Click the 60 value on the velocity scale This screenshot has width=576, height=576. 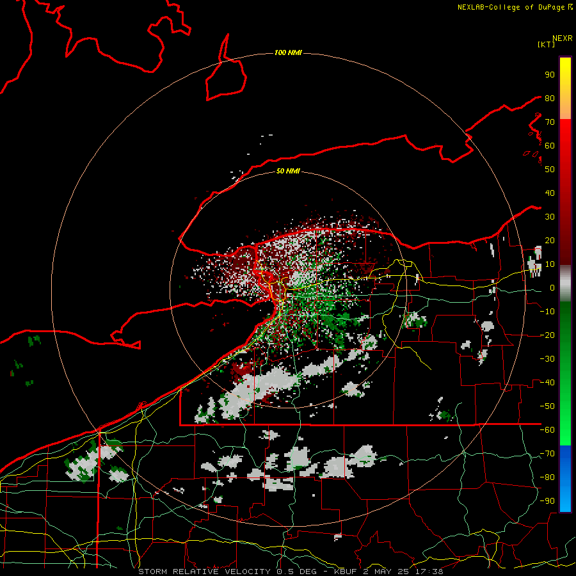(550, 146)
